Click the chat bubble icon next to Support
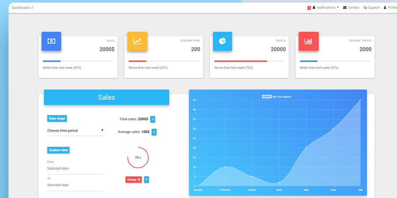This screenshot has width=397, height=198. point(365,7)
